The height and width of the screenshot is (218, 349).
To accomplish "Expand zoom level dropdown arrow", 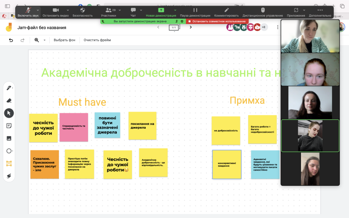I will [44, 40].
